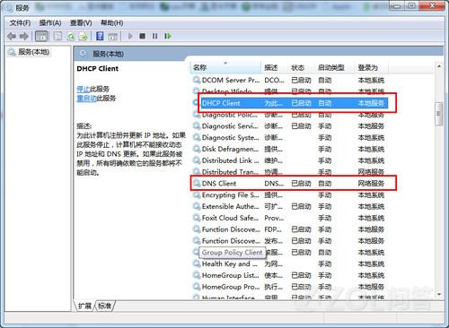Image resolution: width=449 pixels, height=328 pixels.
Task: Click the Pause Service toolbar icon
Action: tap(154, 36)
